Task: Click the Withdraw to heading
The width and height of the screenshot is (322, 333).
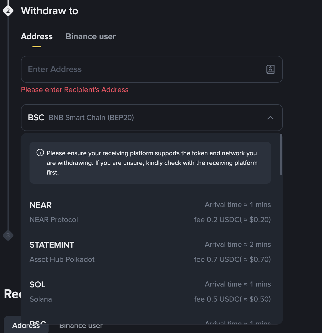Action: tap(50, 11)
